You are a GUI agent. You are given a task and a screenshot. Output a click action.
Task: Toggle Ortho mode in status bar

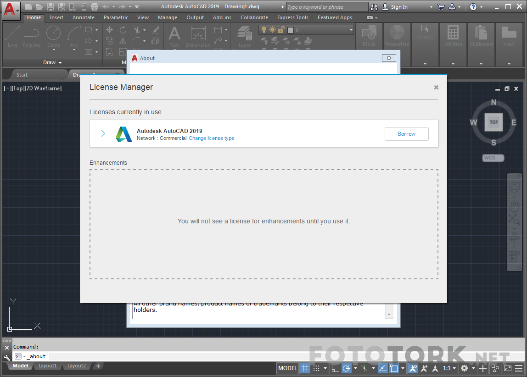[335, 368]
